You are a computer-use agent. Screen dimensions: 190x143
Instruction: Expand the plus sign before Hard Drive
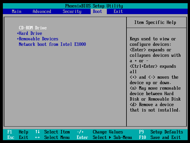pyautogui.click(x=18, y=33)
